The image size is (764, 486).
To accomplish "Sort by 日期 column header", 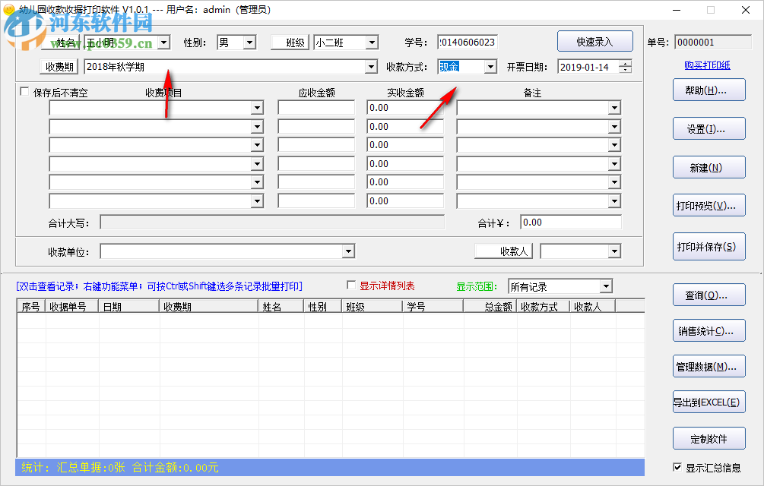I will [129, 307].
